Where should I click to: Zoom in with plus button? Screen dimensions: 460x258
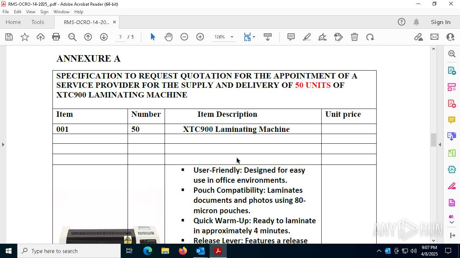click(200, 37)
